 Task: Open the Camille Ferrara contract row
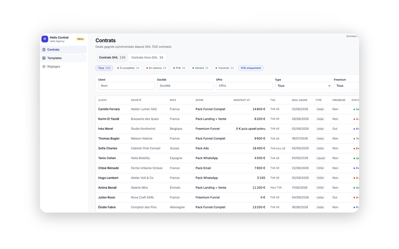coord(227,109)
